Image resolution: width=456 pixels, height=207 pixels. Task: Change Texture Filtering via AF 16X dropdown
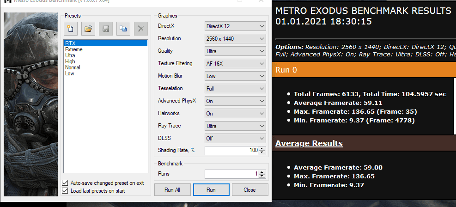pos(235,64)
